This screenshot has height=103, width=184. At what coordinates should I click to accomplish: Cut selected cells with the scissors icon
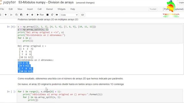pyautogui.click(x=11, y=15)
